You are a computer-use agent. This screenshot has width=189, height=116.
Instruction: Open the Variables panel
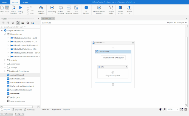(46, 109)
